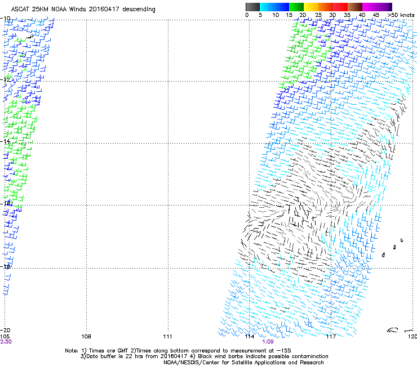Image resolution: width=417 pixels, height=366 pixels.
Task: Click the purple pass time '1:09'
Action: tap(268, 342)
